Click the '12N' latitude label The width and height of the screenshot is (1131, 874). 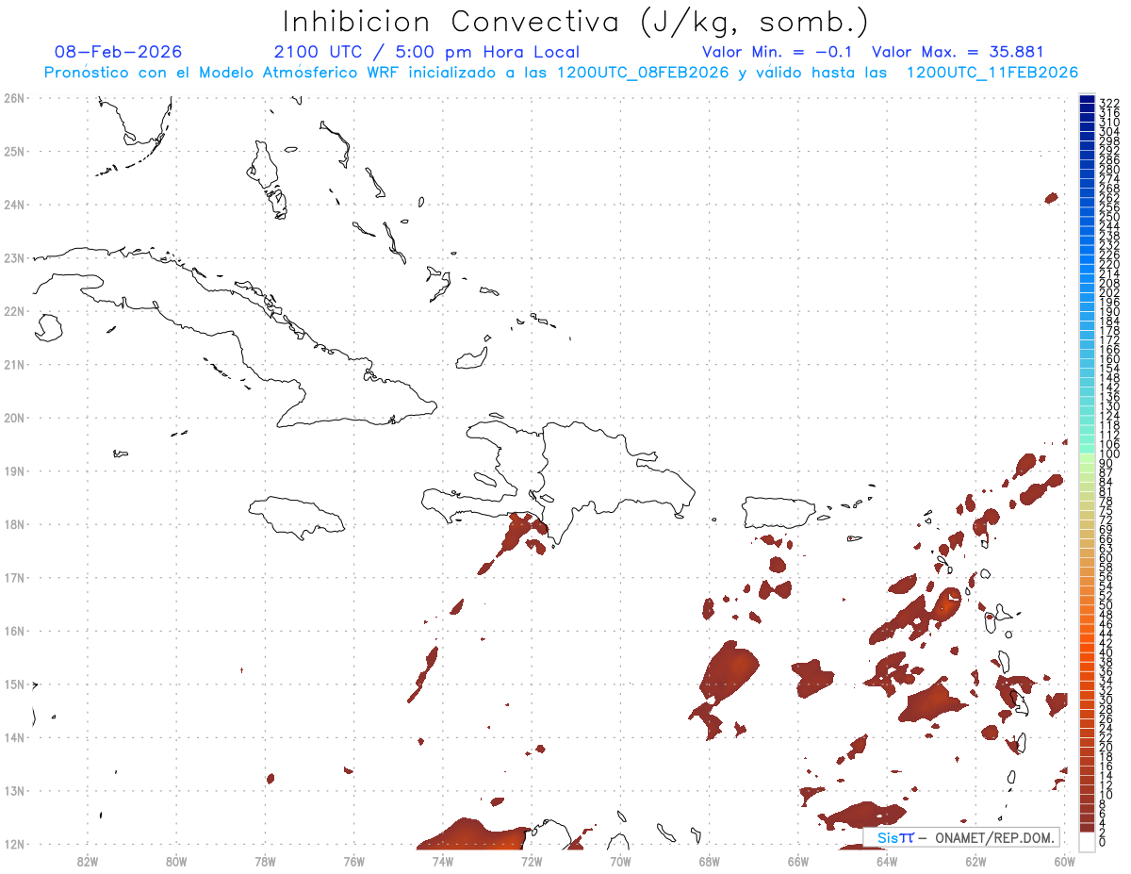click(x=14, y=844)
